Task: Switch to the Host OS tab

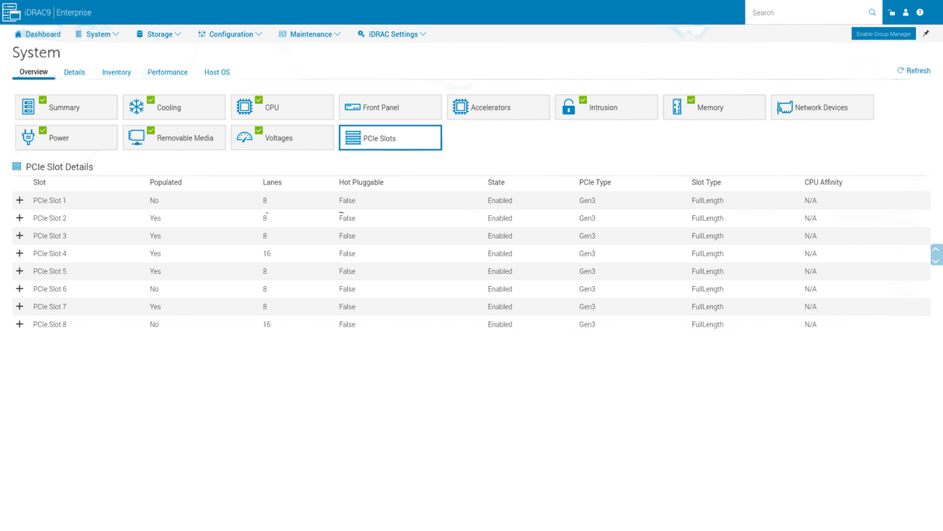Action: click(217, 72)
